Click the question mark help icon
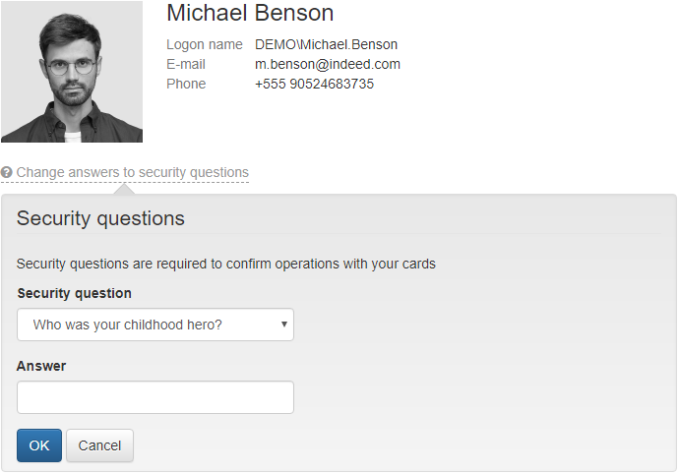 tap(7, 173)
